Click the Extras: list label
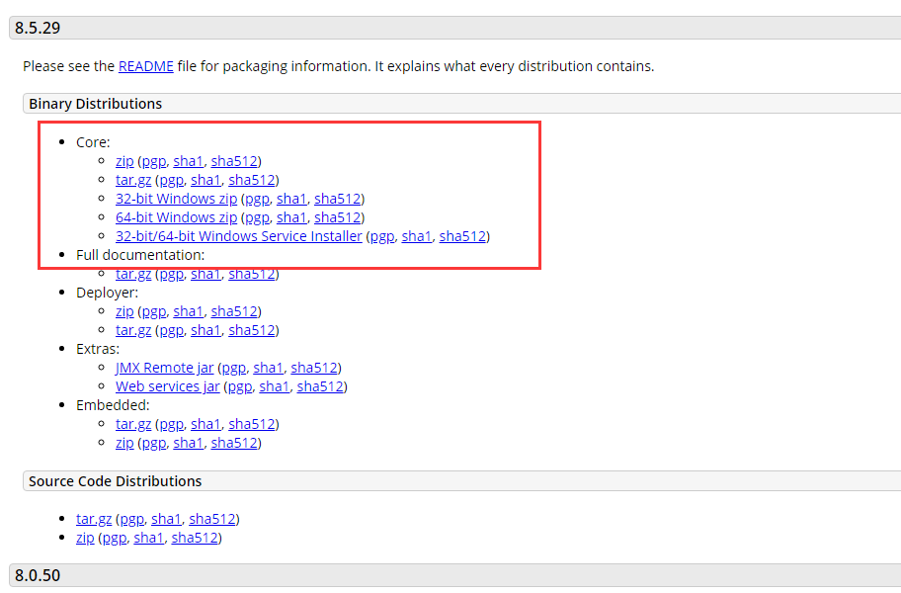Image resolution: width=901 pixels, height=593 pixels. point(98,349)
